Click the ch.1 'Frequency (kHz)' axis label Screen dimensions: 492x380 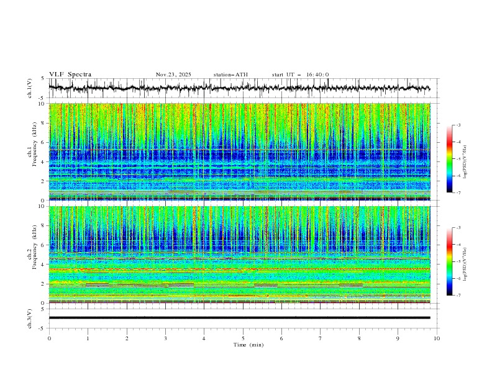coord(35,145)
